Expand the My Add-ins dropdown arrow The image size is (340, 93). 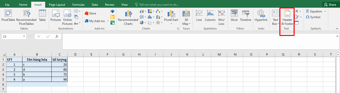pos(108,21)
